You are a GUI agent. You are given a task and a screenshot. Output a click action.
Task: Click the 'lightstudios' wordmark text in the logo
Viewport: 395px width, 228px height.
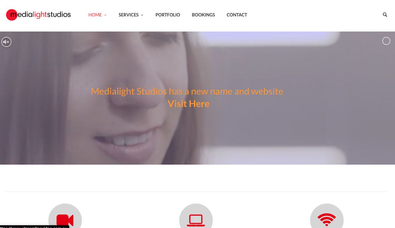(x=52, y=15)
